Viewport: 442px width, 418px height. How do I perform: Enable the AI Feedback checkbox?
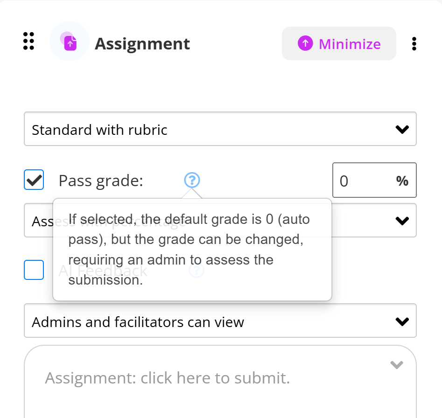(34, 270)
